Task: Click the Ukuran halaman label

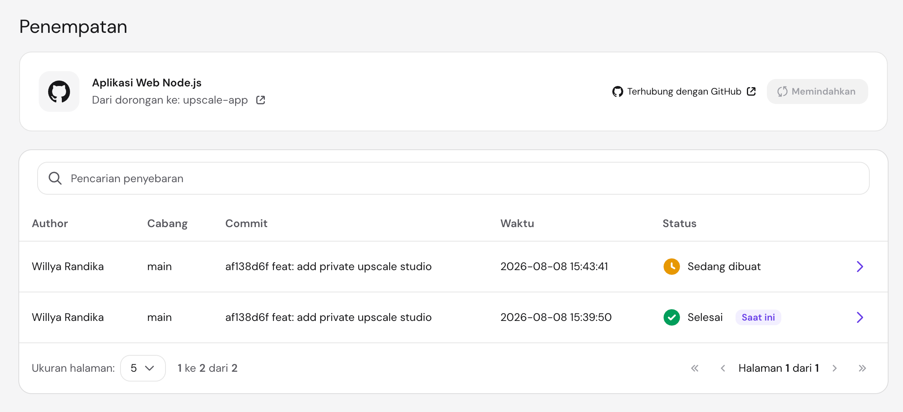Action: click(73, 368)
